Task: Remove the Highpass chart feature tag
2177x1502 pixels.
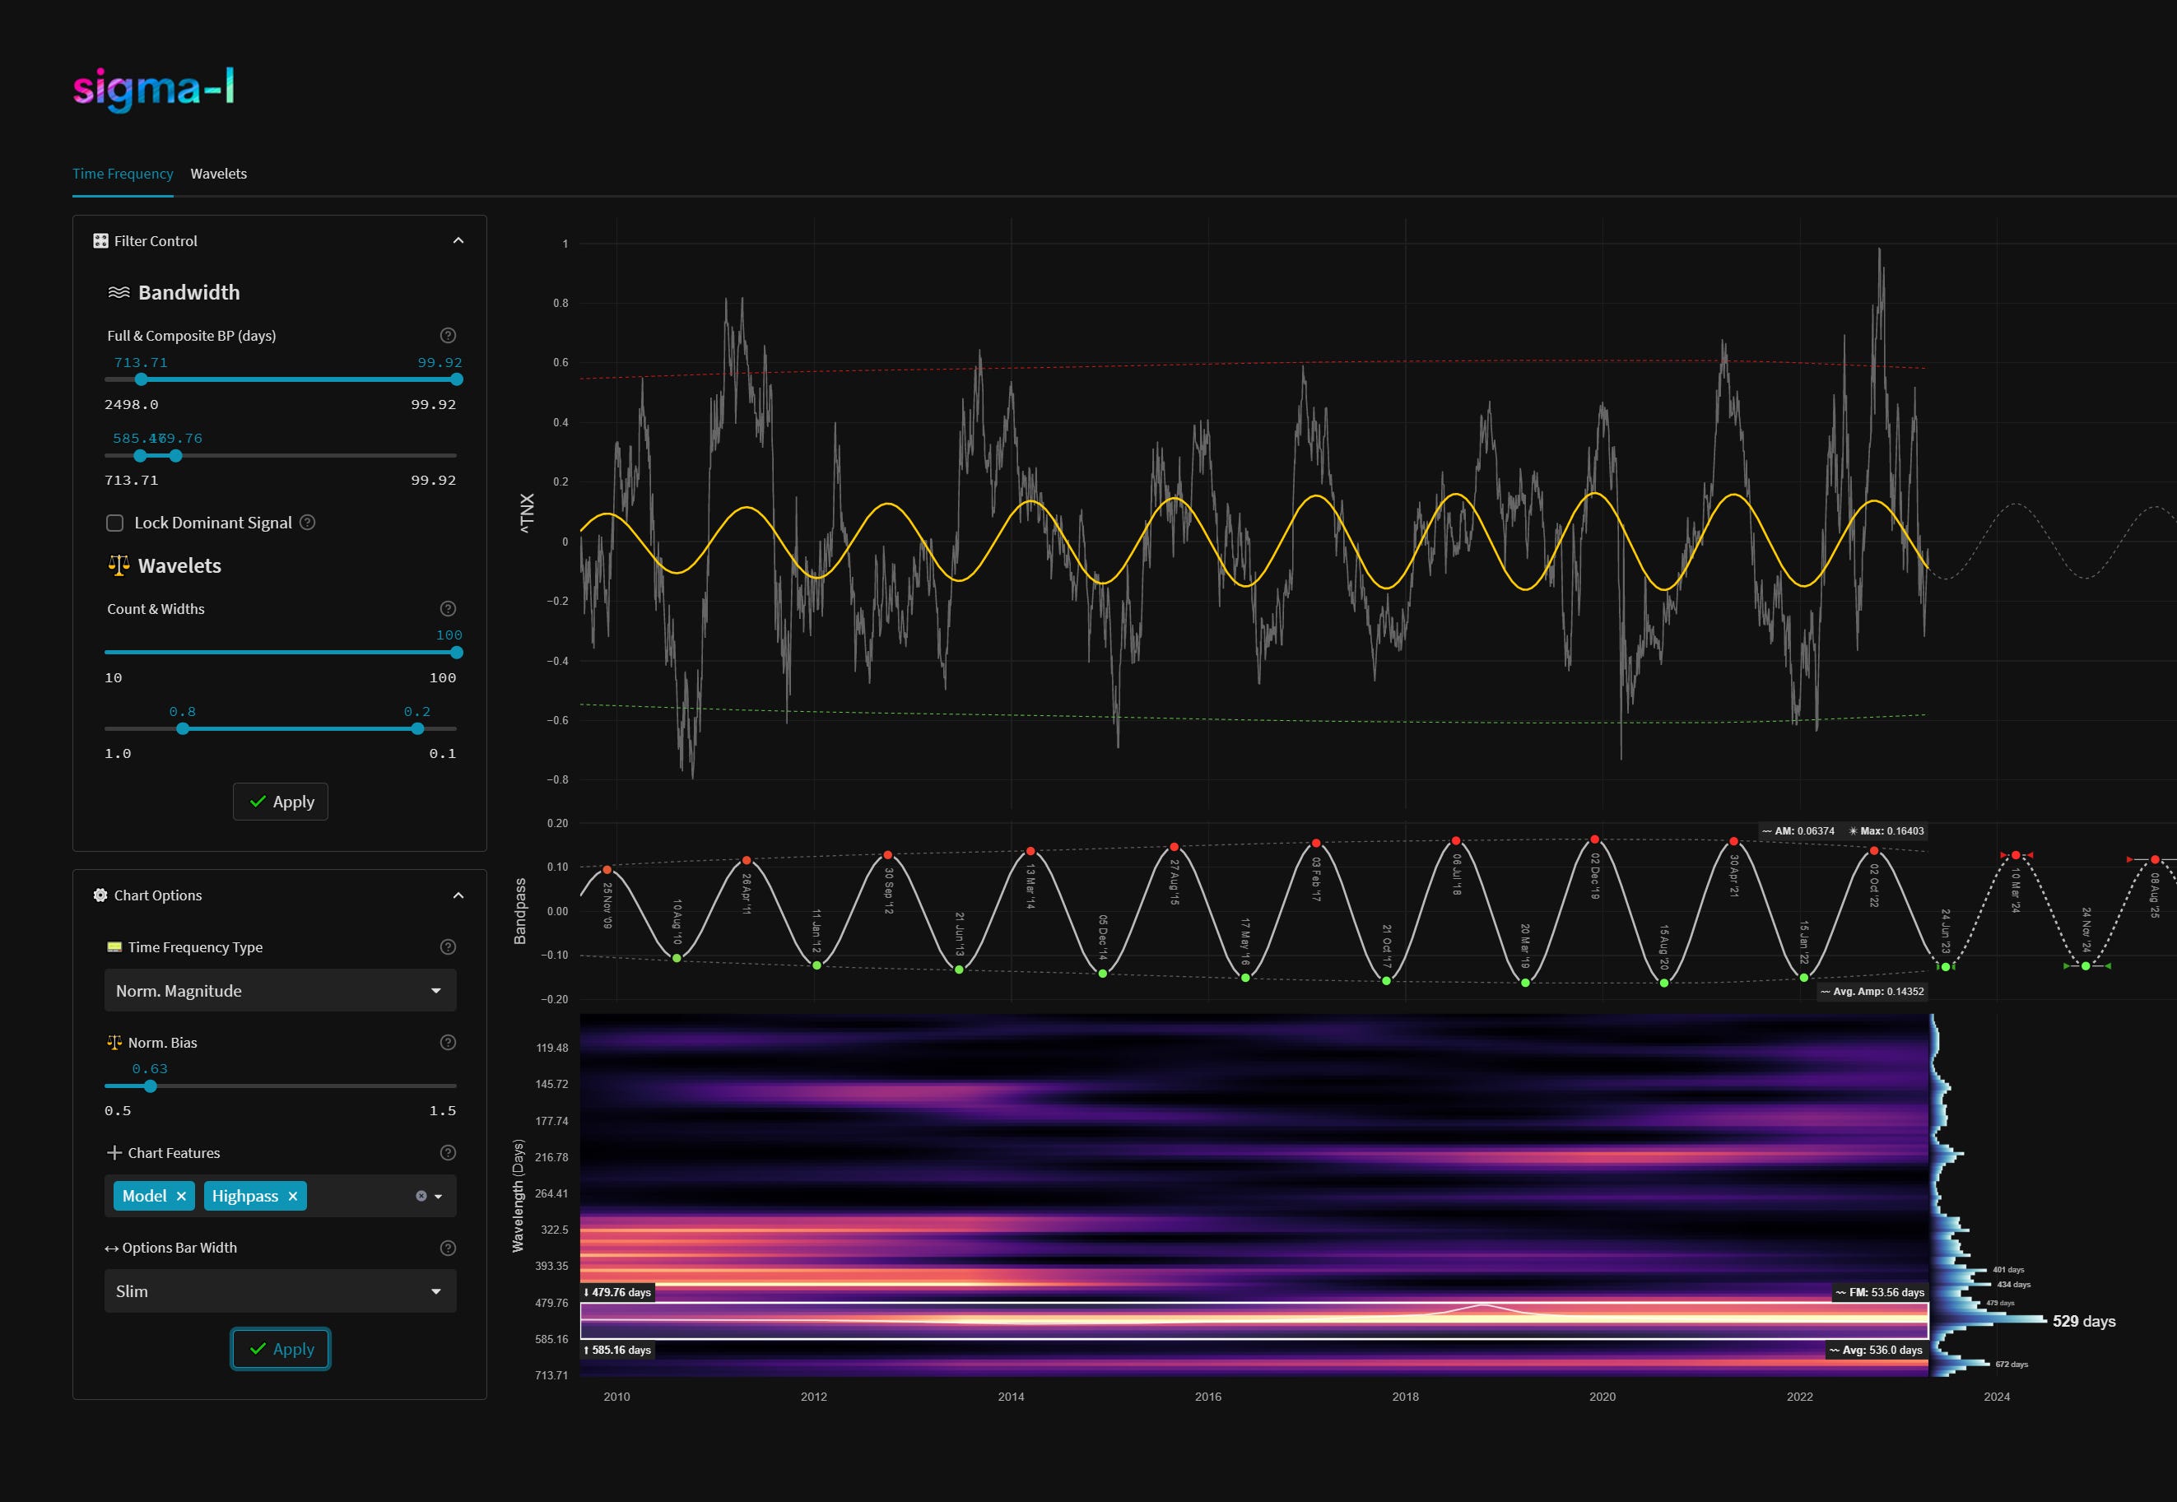Action: (x=293, y=1196)
